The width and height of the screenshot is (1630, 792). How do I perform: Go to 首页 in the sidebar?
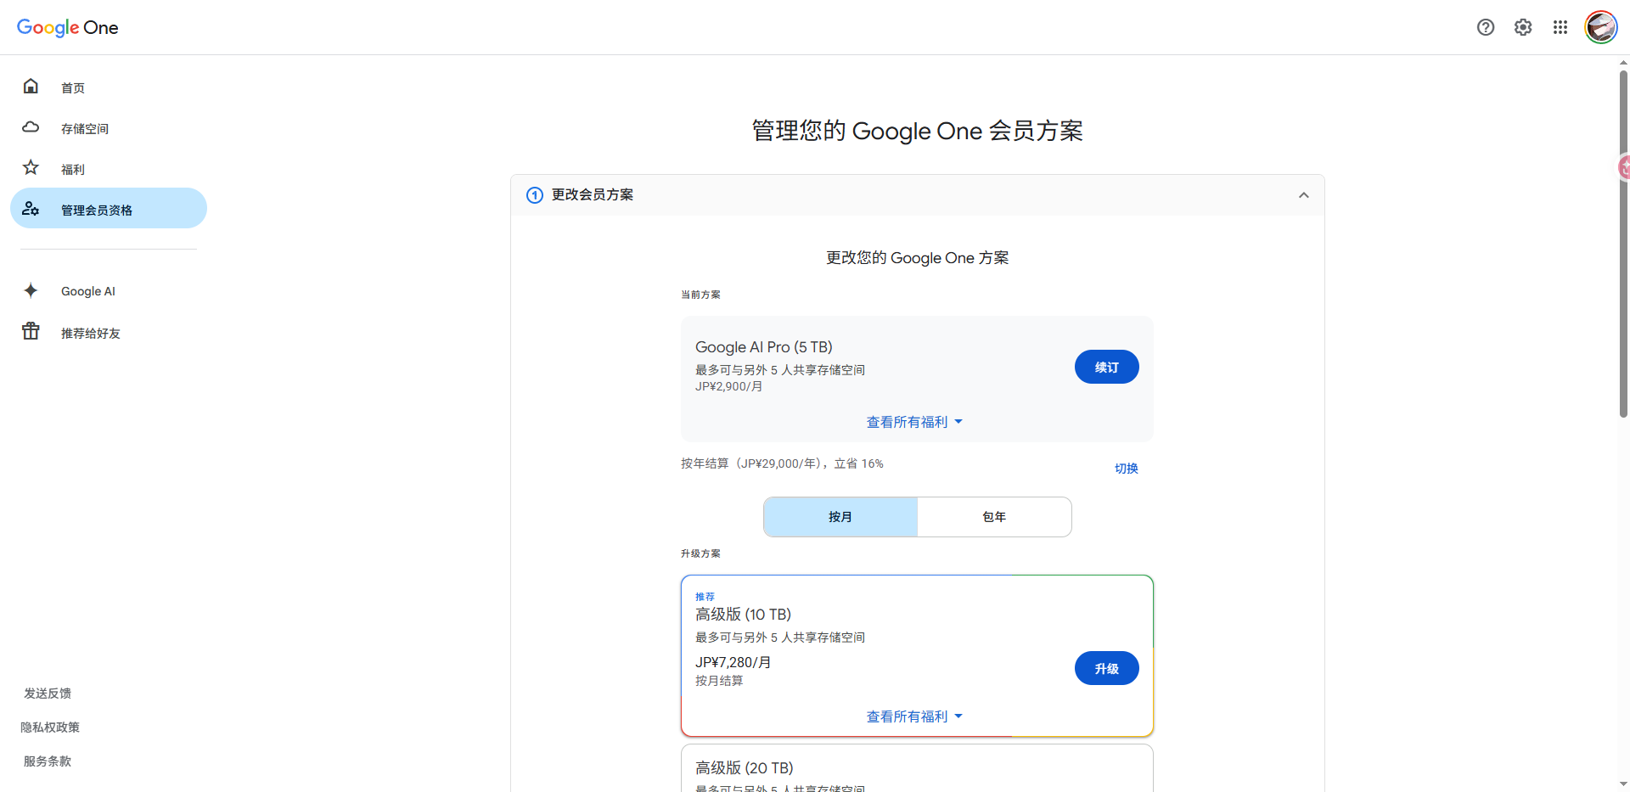109,87
